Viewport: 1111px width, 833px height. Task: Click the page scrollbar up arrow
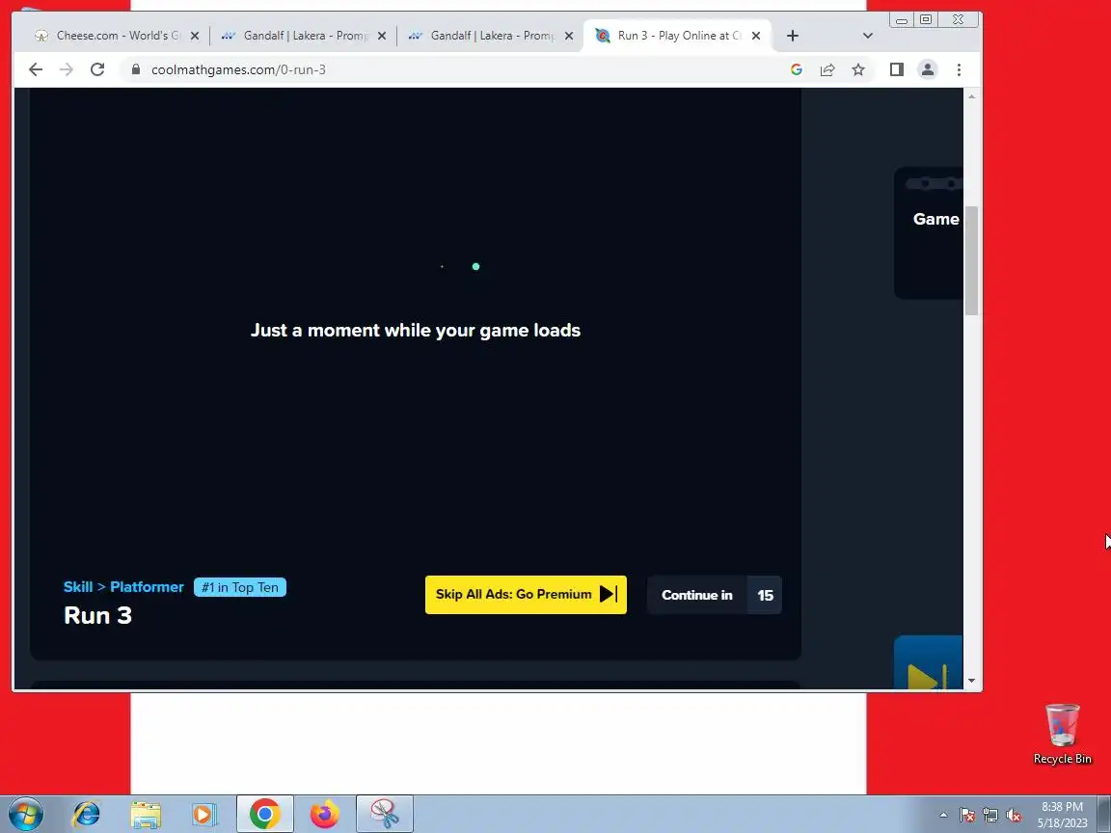point(971,96)
